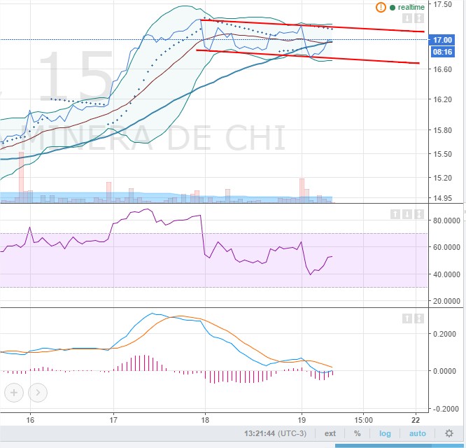Viewport: 466px width, 448px height.
Task: Click the round right-arrow scroll button
Action: (37, 393)
